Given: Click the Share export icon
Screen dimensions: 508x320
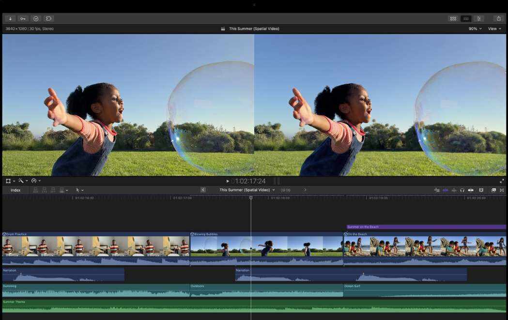Looking at the screenshot, I should tap(498, 18).
